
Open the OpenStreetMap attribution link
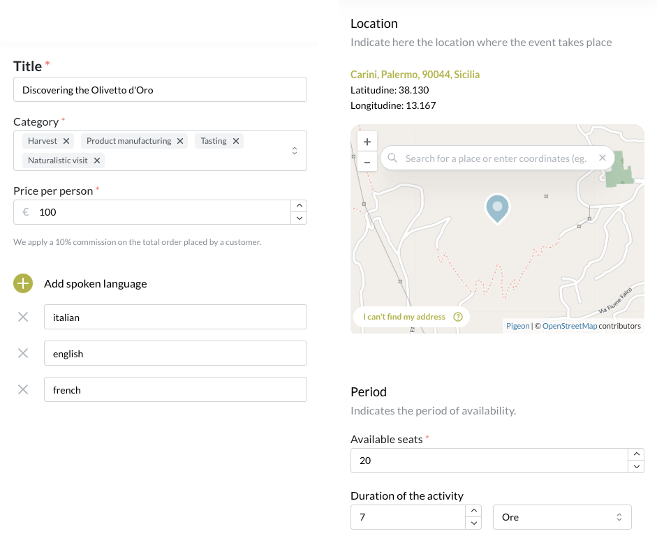[x=569, y=326]
